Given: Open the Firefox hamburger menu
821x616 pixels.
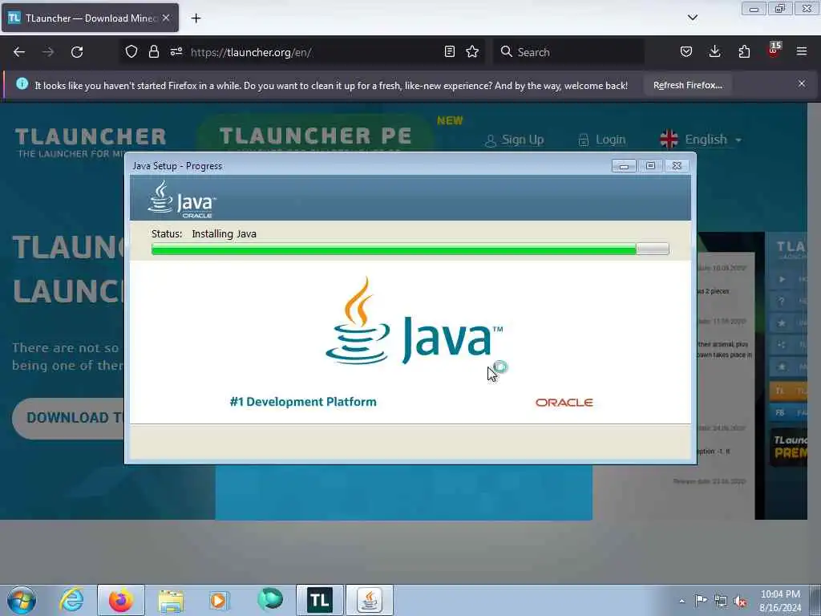Looking at the screenshot, I should [801, 51].
